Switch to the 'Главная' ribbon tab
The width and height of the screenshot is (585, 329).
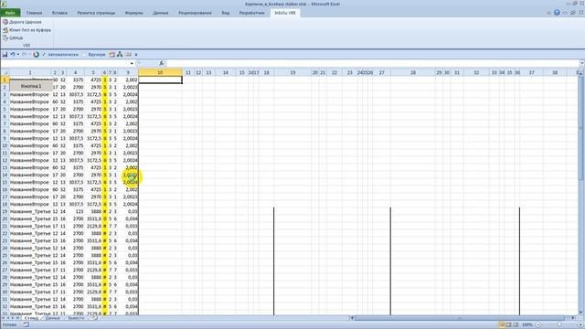(x=35, y=13)
